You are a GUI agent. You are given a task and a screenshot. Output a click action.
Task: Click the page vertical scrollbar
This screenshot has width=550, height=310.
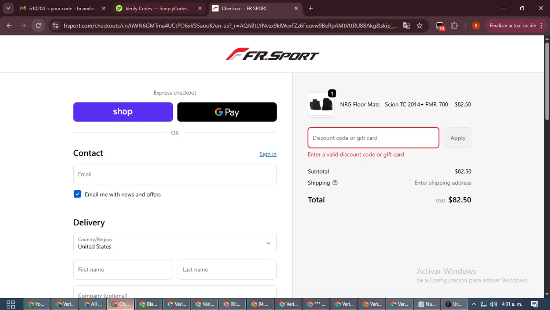coord(547,82)
